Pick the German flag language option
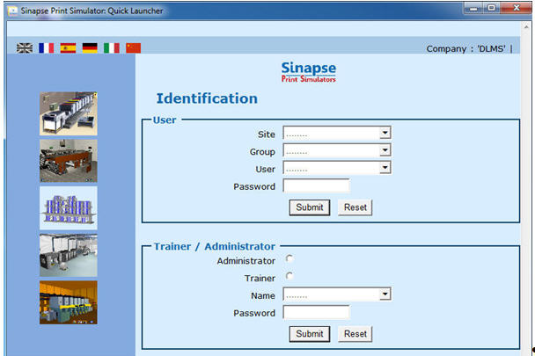 90,48
